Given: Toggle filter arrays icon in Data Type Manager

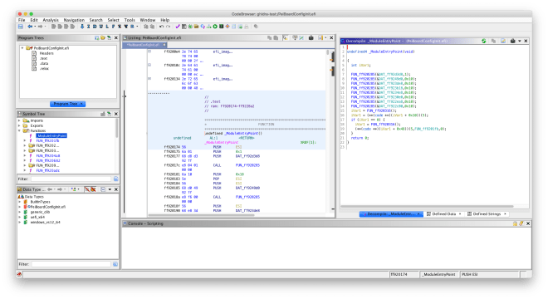Looking at the screenshot, I should tap(87, 189).
